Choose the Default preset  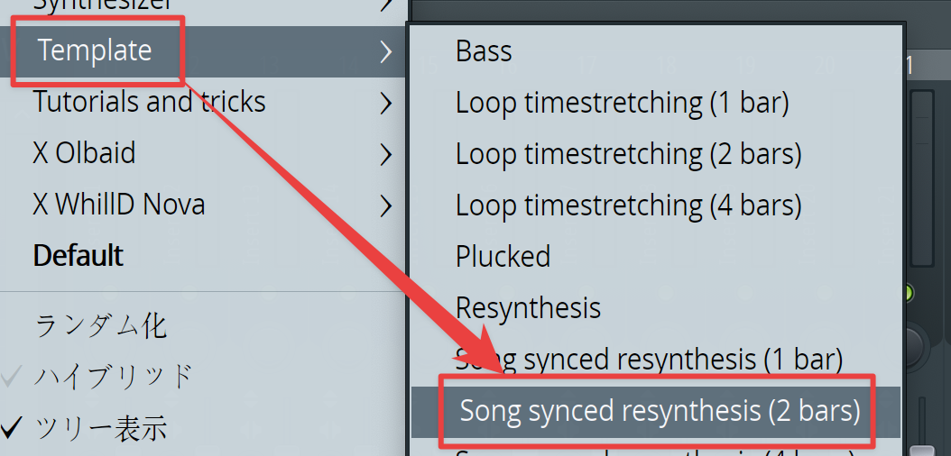78,256
